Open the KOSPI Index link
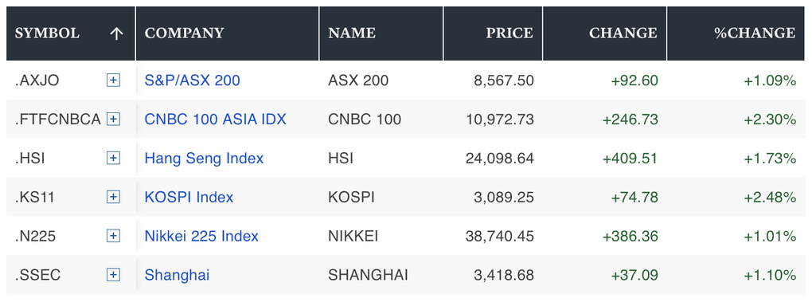The width and height of the screenshot is (812, 306). (189, 197)
